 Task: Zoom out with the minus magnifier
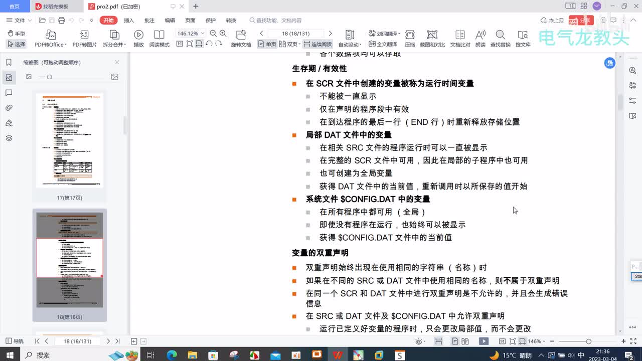click(213, 34)
